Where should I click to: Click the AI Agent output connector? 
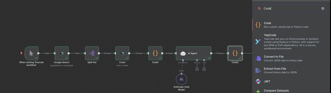211,53
